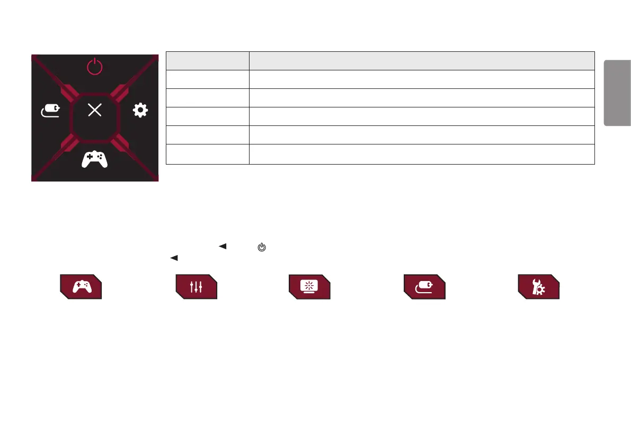Image resolution: width=631 pixels, height=444 pixels.
Task: Open the settings gear on black panel
Action: pyautogui.click(x=140, y=110)
